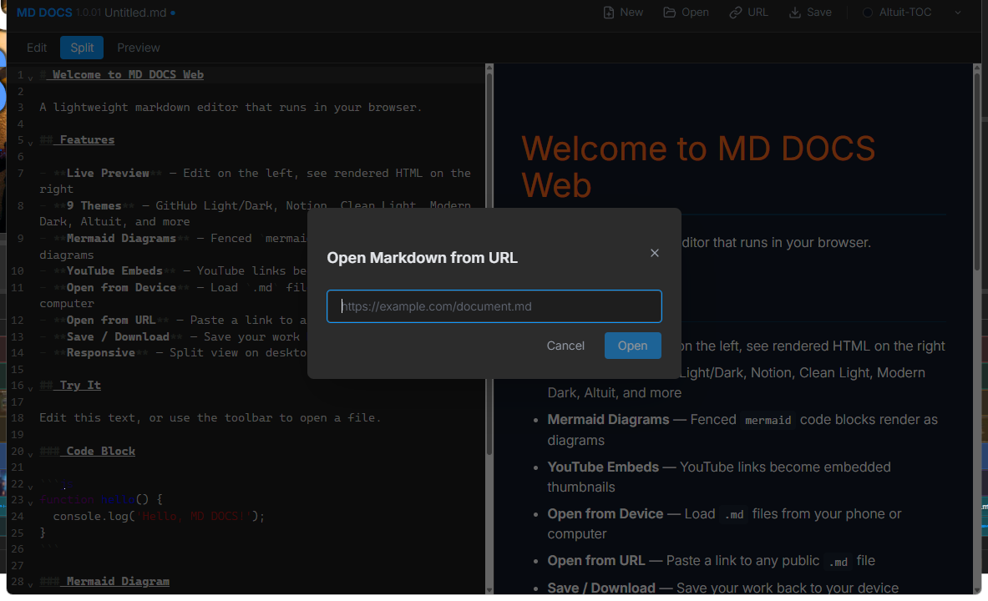
Task: Click the MD DOCS app title
Action: [44, 13]
